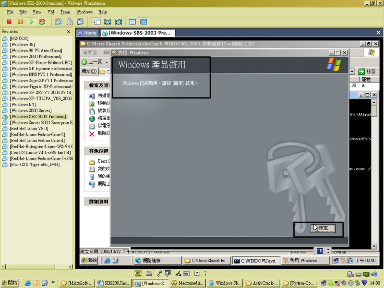Click the delete red X icon in Explorer tasks
The width and height of the screenshot is (384, 288).
coord(92,134)
